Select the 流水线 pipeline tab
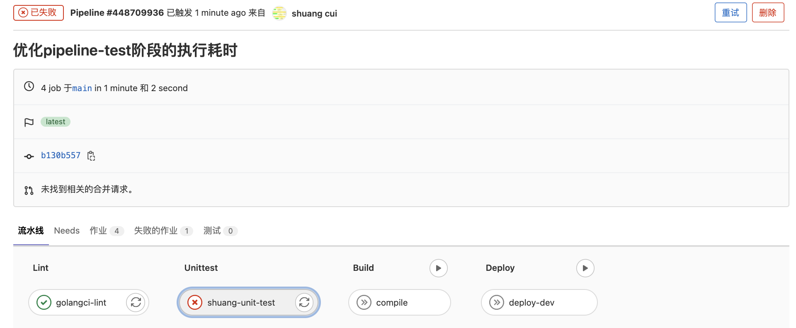 click(31, 231)
